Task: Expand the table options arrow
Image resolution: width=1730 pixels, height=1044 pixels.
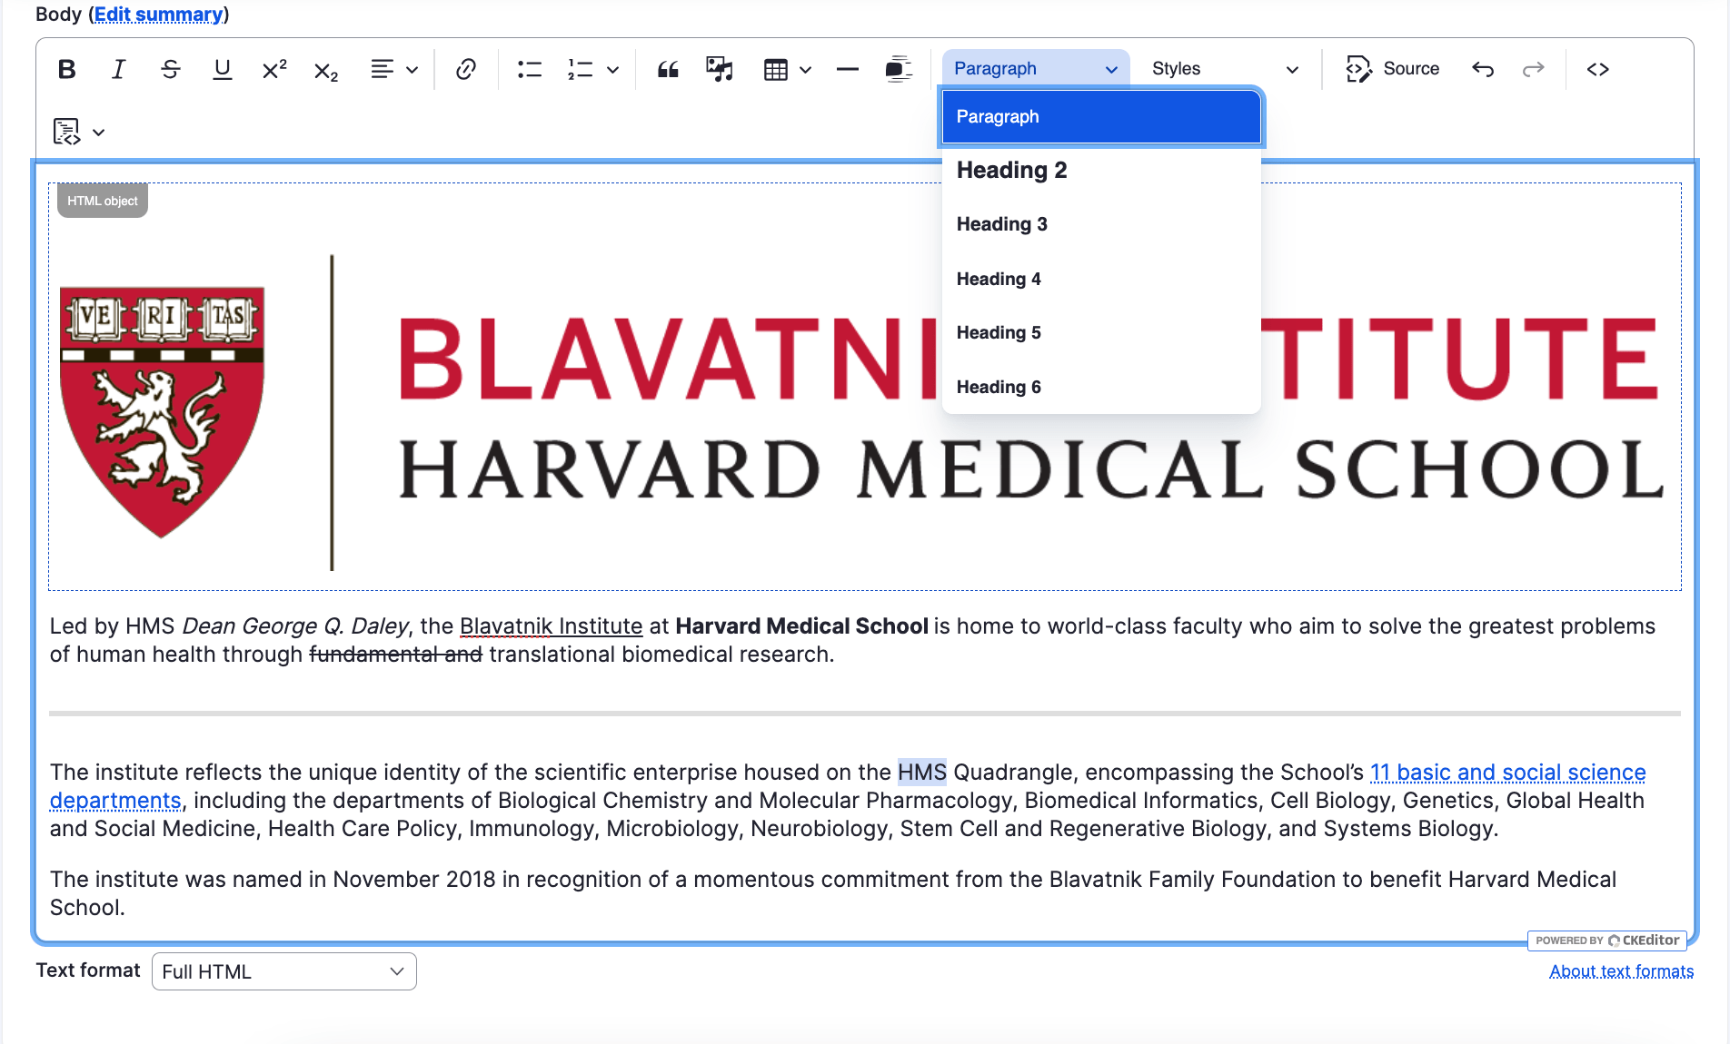Action: (x=806, y=69)
